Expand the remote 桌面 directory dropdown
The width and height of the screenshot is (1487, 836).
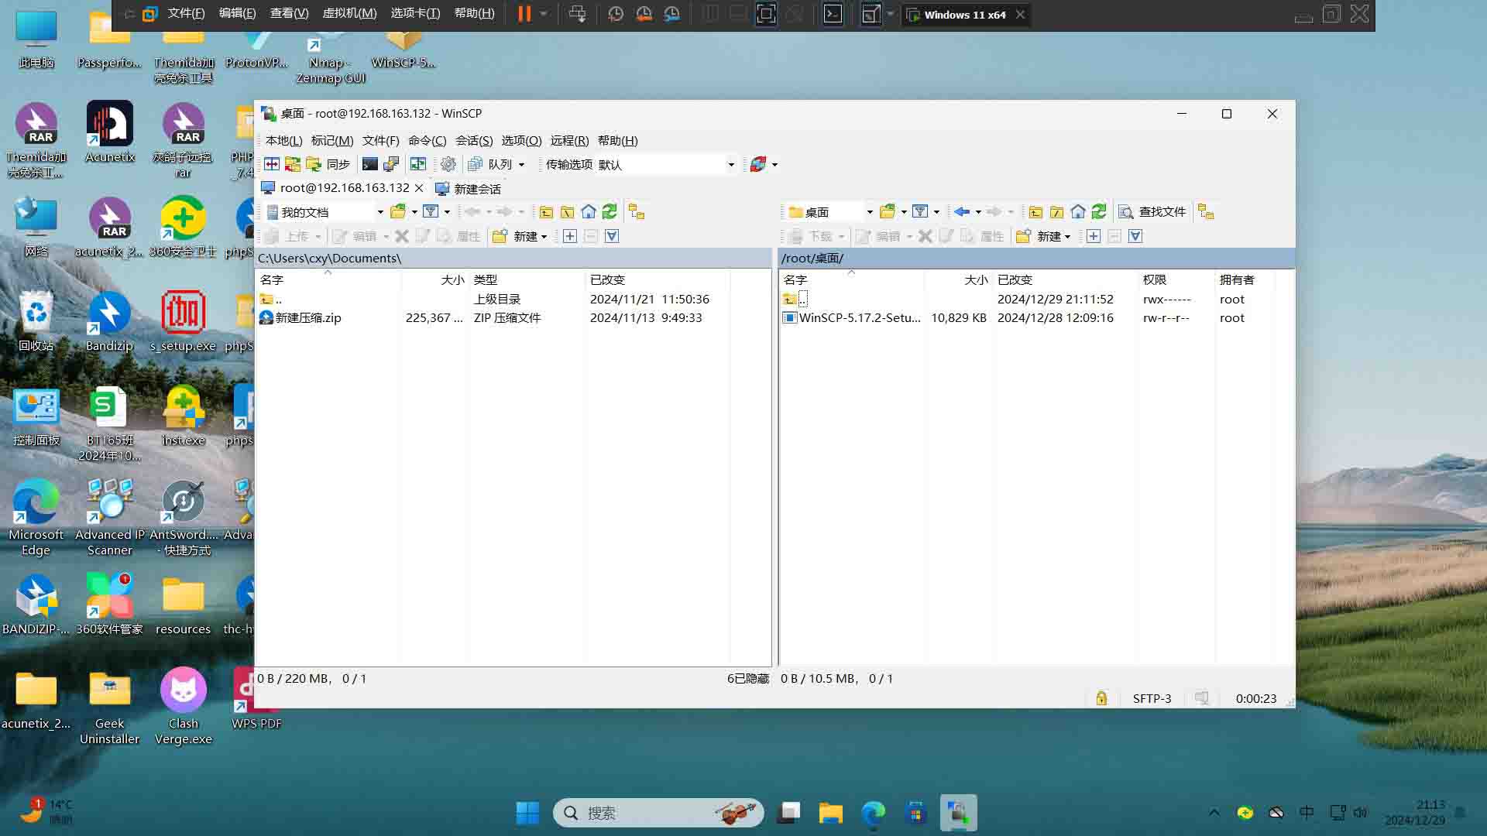click(869, 211)
